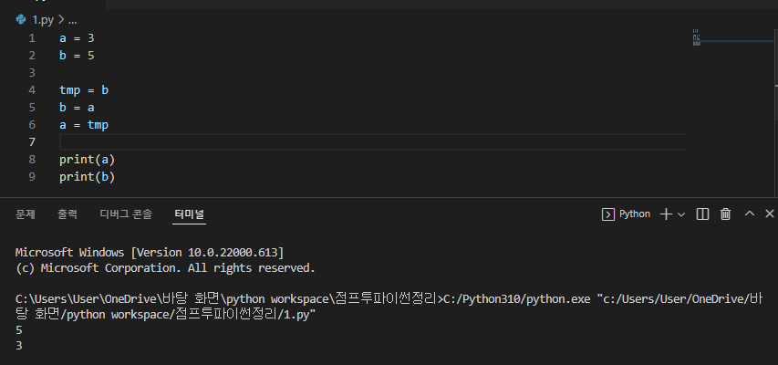This screenshot has width=778, height=365.
Task: Switch to the 문제 tab
Action: click(26, 214)
